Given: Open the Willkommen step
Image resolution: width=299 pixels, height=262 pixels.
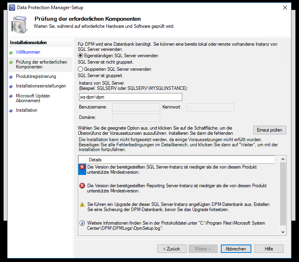Looking at the screenshot, I should coord(28,52).
